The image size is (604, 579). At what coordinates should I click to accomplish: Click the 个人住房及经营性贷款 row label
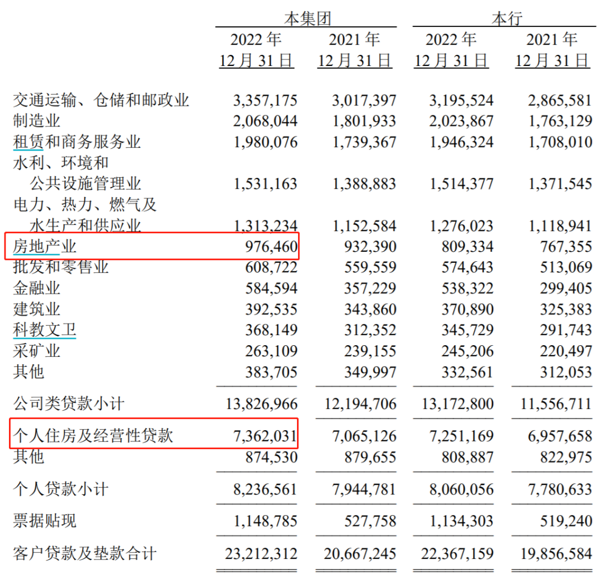click(x=93, y=436)
